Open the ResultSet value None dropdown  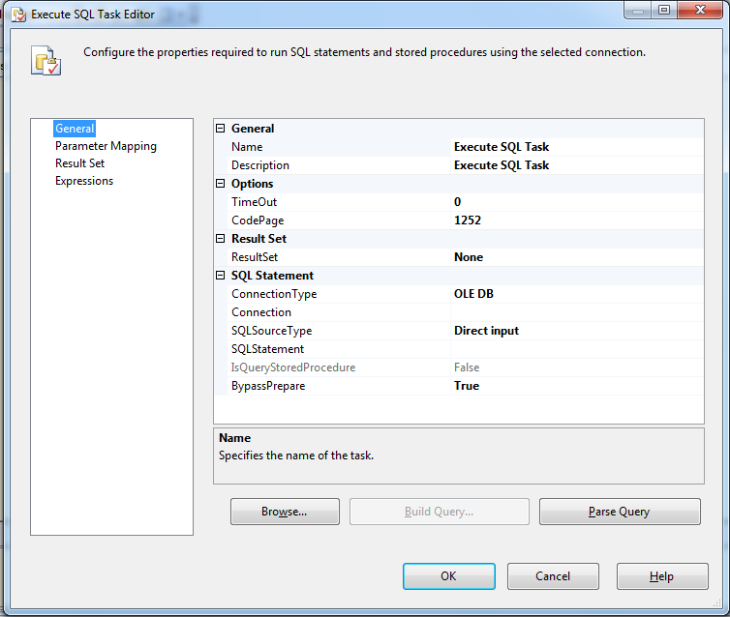coord(577,257)
